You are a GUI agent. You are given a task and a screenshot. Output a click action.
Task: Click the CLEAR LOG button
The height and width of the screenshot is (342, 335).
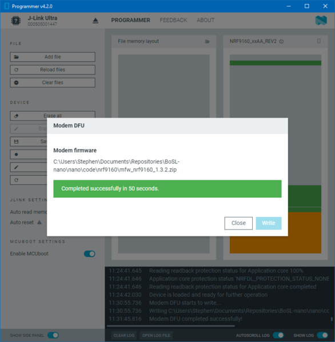(x=124, y=335)
